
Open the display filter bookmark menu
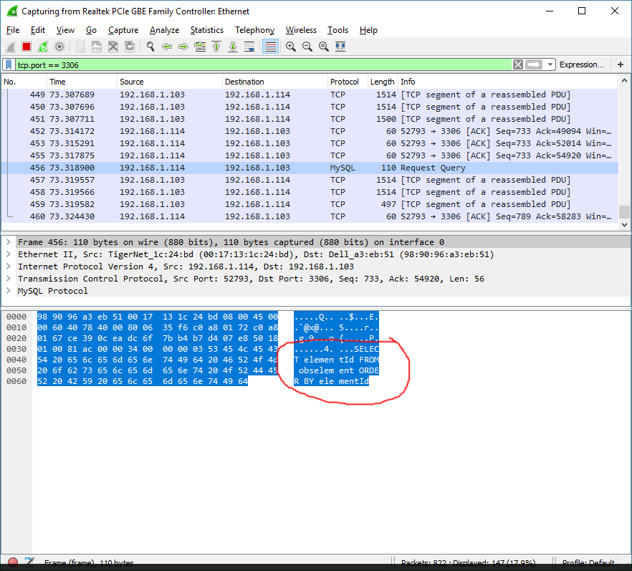click(8, 64)
